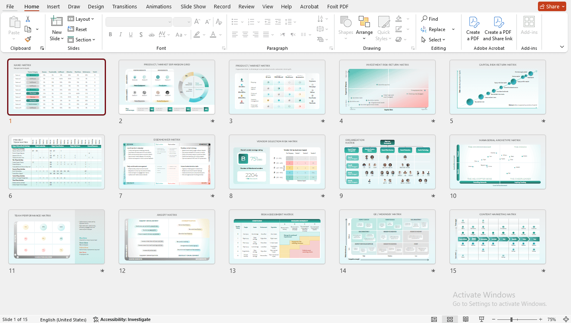Click the 75% zoom level button

pos(552,319)
